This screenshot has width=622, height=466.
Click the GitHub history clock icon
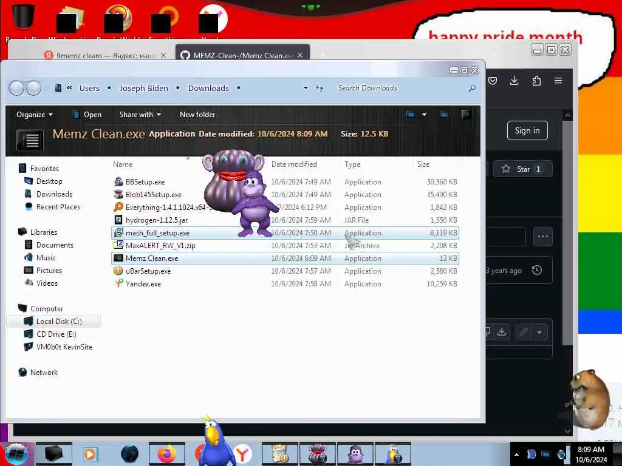pyautogui.click(x=537, y=270)
